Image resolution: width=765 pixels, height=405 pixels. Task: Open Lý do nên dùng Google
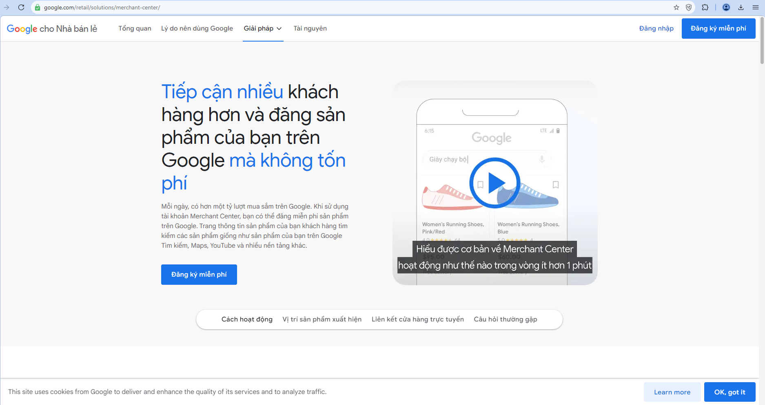197,29
